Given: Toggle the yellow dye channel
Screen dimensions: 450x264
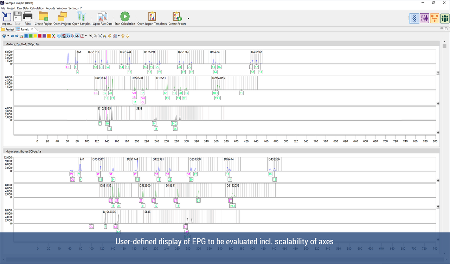Looking at the screenshot, I should click(35, 36).
